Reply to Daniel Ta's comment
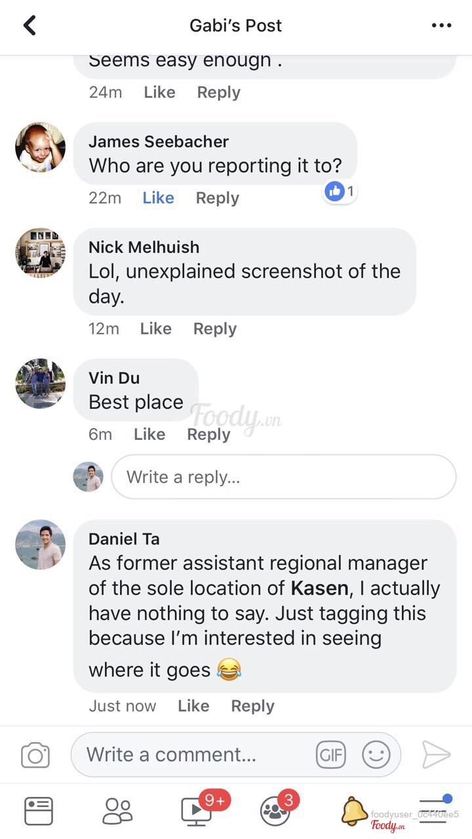This screenshot has height=839, width=472. pyautogui.click(x=252, y=706)
